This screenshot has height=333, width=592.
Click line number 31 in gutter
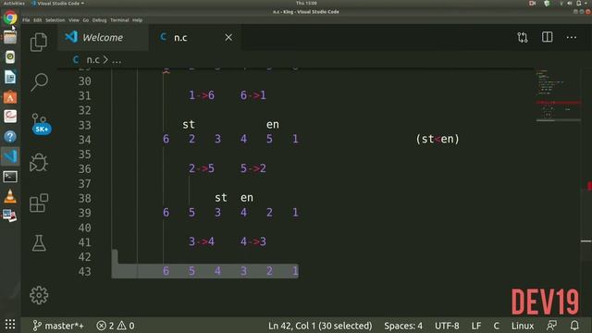[84, 96]
